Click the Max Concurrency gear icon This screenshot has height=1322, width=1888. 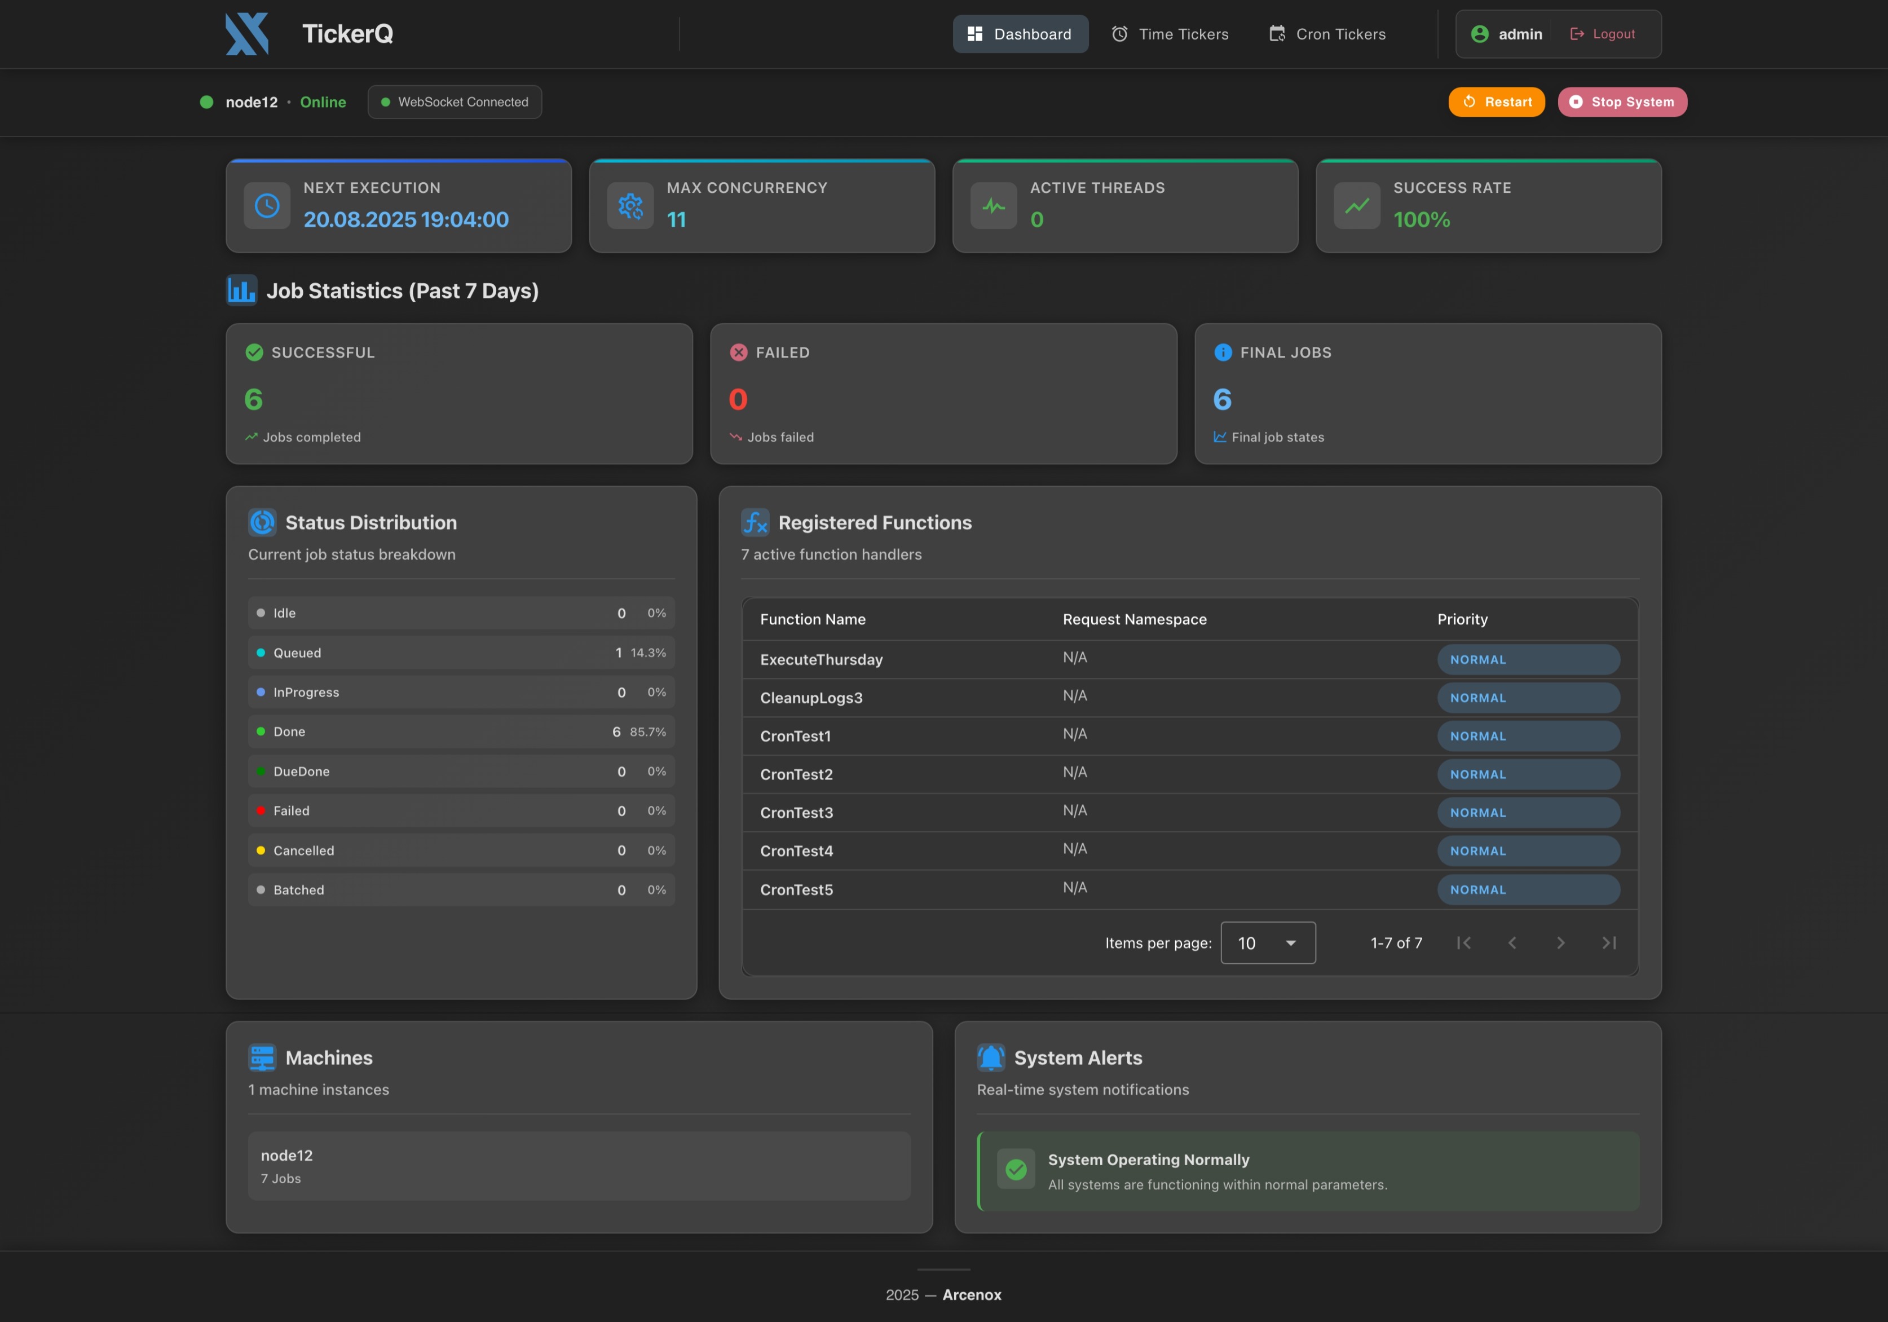630,206
